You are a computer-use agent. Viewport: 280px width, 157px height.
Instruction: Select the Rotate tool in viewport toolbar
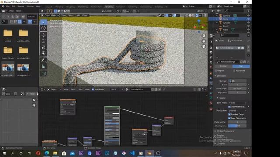[43, 41]
